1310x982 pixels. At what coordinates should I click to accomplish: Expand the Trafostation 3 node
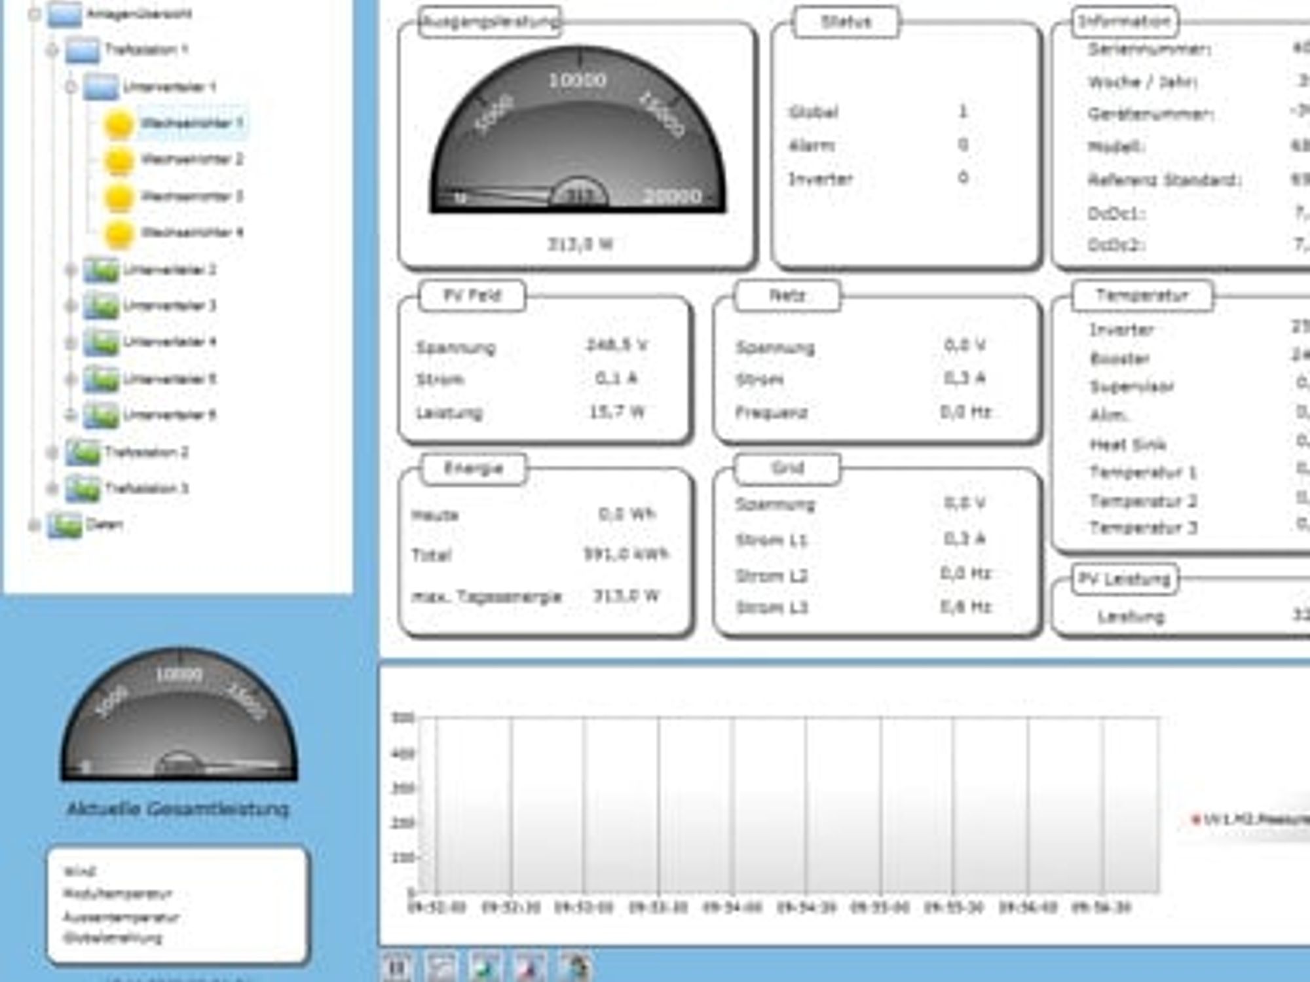[52, 488]
